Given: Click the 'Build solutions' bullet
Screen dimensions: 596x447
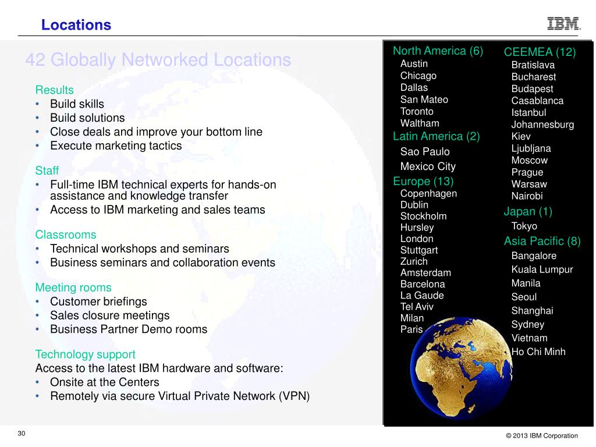Looking at the screenshot, I should (87, 118).
